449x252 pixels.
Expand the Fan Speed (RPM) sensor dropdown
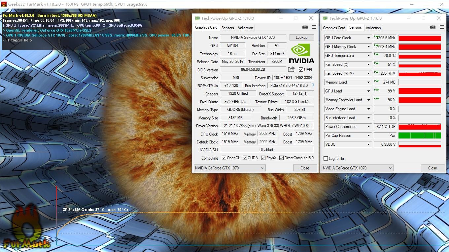pyautogui.click(x=368, y=73)
